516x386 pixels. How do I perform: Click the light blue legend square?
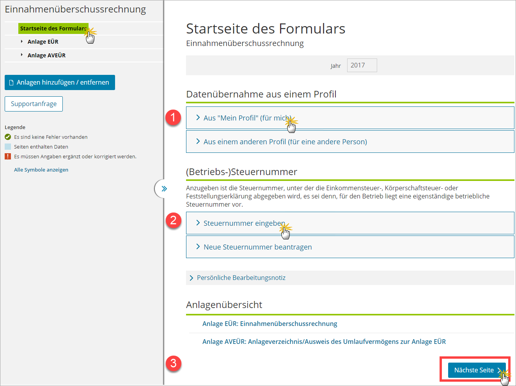(8, 147)
